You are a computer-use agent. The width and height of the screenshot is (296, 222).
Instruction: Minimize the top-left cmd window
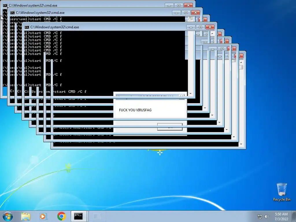coord(169,5)
